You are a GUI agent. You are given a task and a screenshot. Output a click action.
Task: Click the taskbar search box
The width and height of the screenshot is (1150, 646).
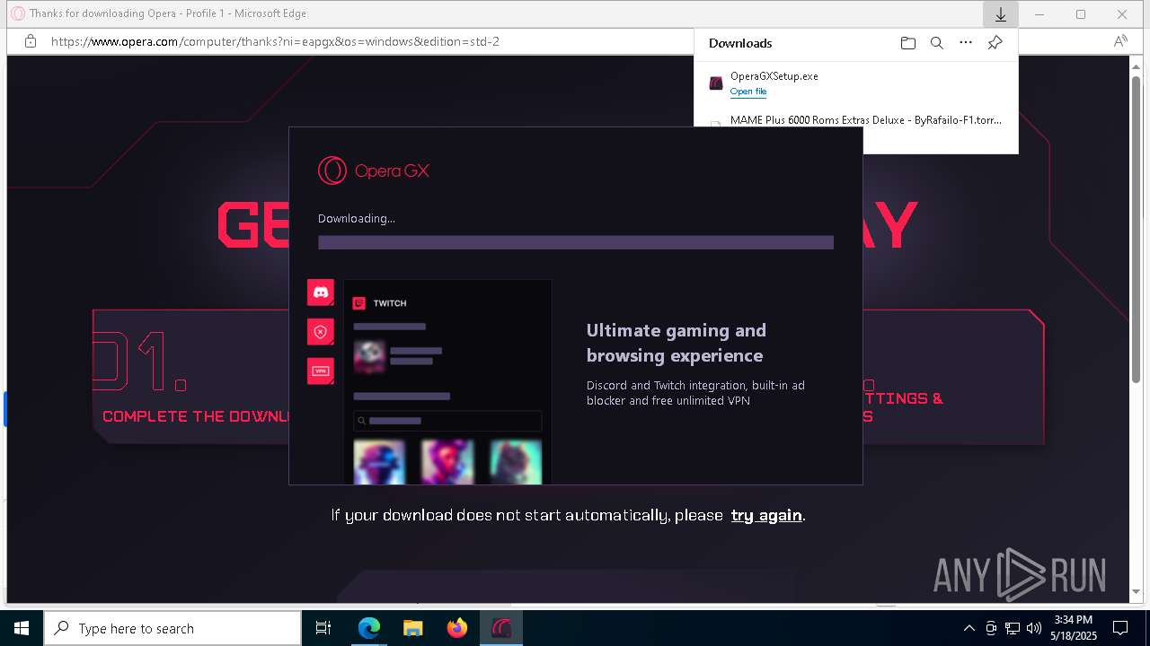(x=173, y=628)
